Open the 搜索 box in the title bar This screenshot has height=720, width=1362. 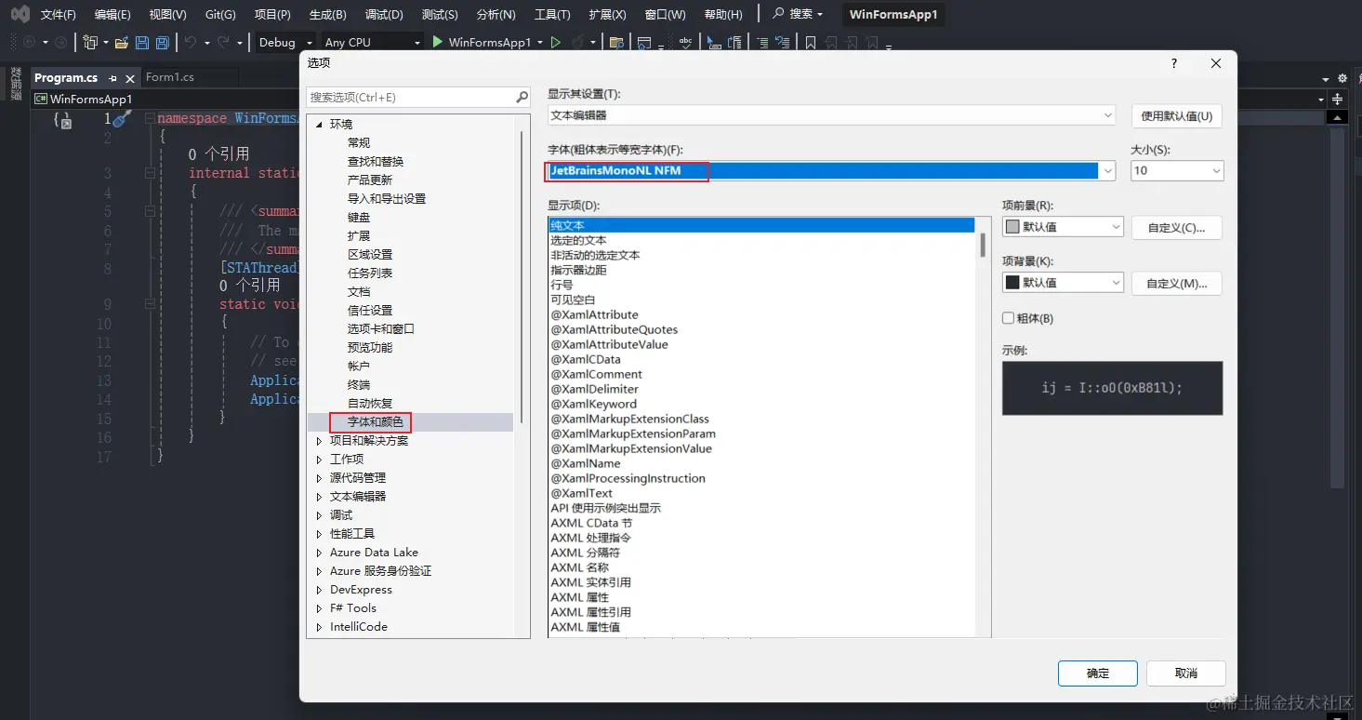point(798,14)
